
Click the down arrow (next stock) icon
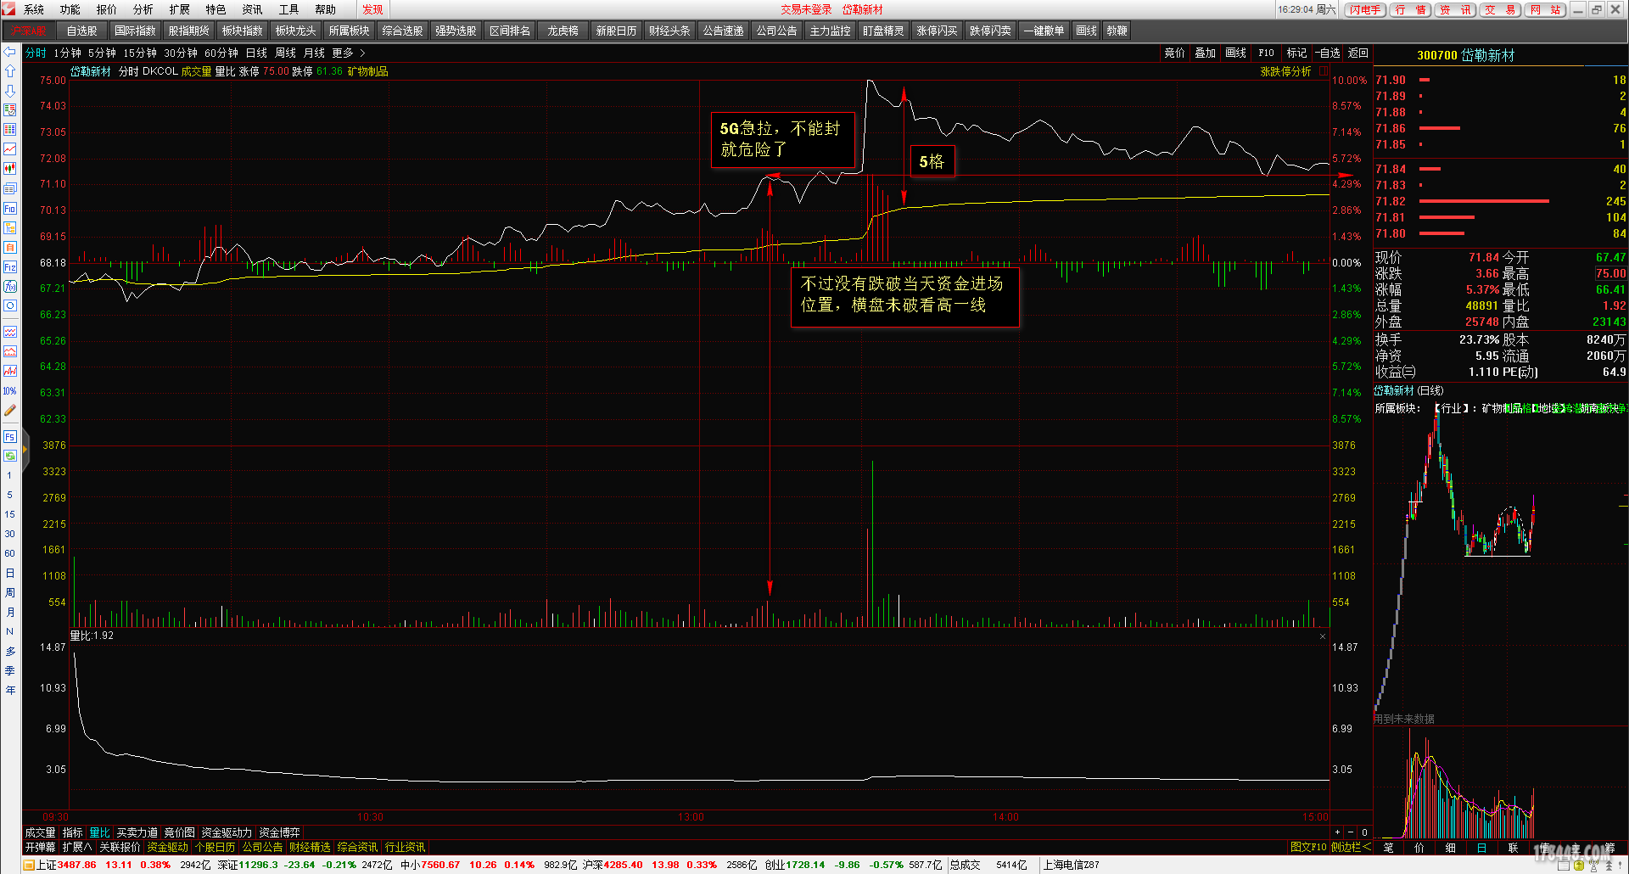10,91
